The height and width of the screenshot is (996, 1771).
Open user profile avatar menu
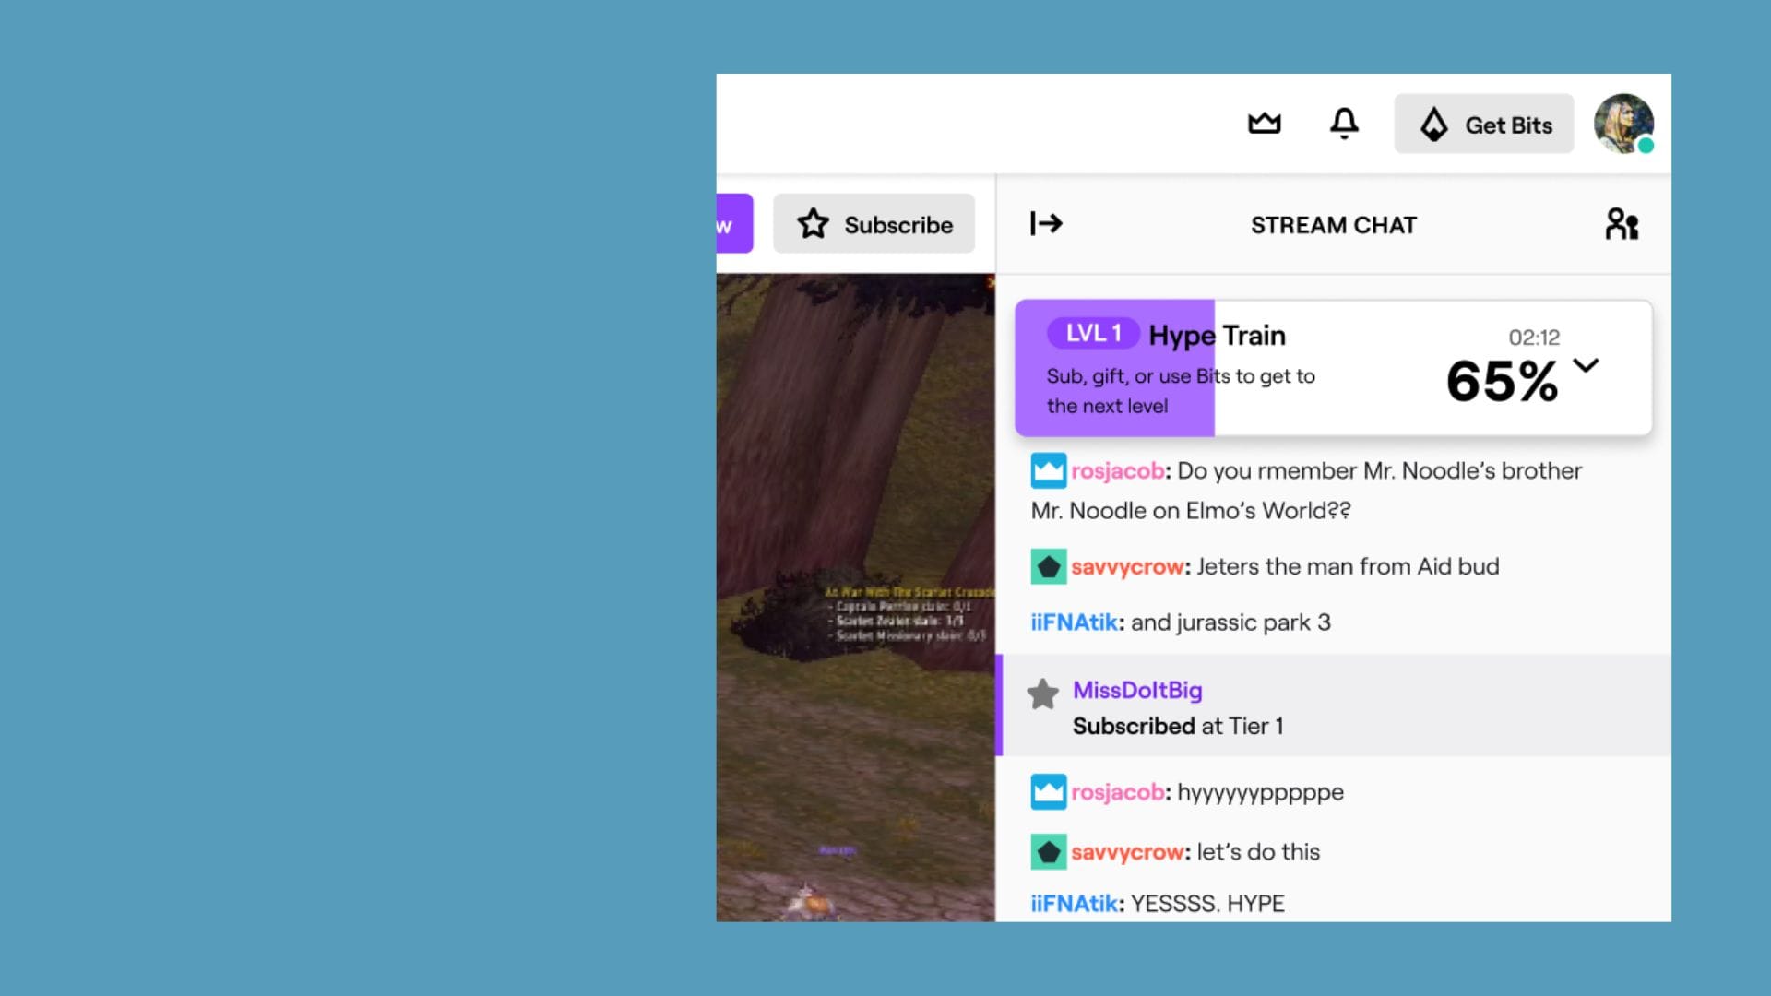click(x=1622, y=124)
